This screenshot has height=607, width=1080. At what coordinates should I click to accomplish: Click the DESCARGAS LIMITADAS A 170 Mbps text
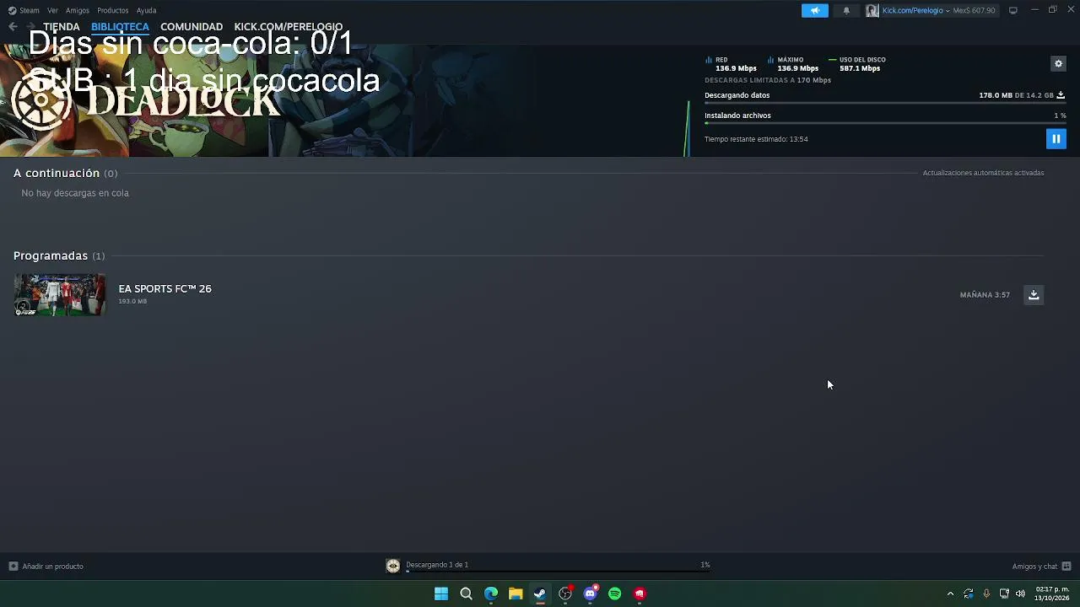pos(768,80)
